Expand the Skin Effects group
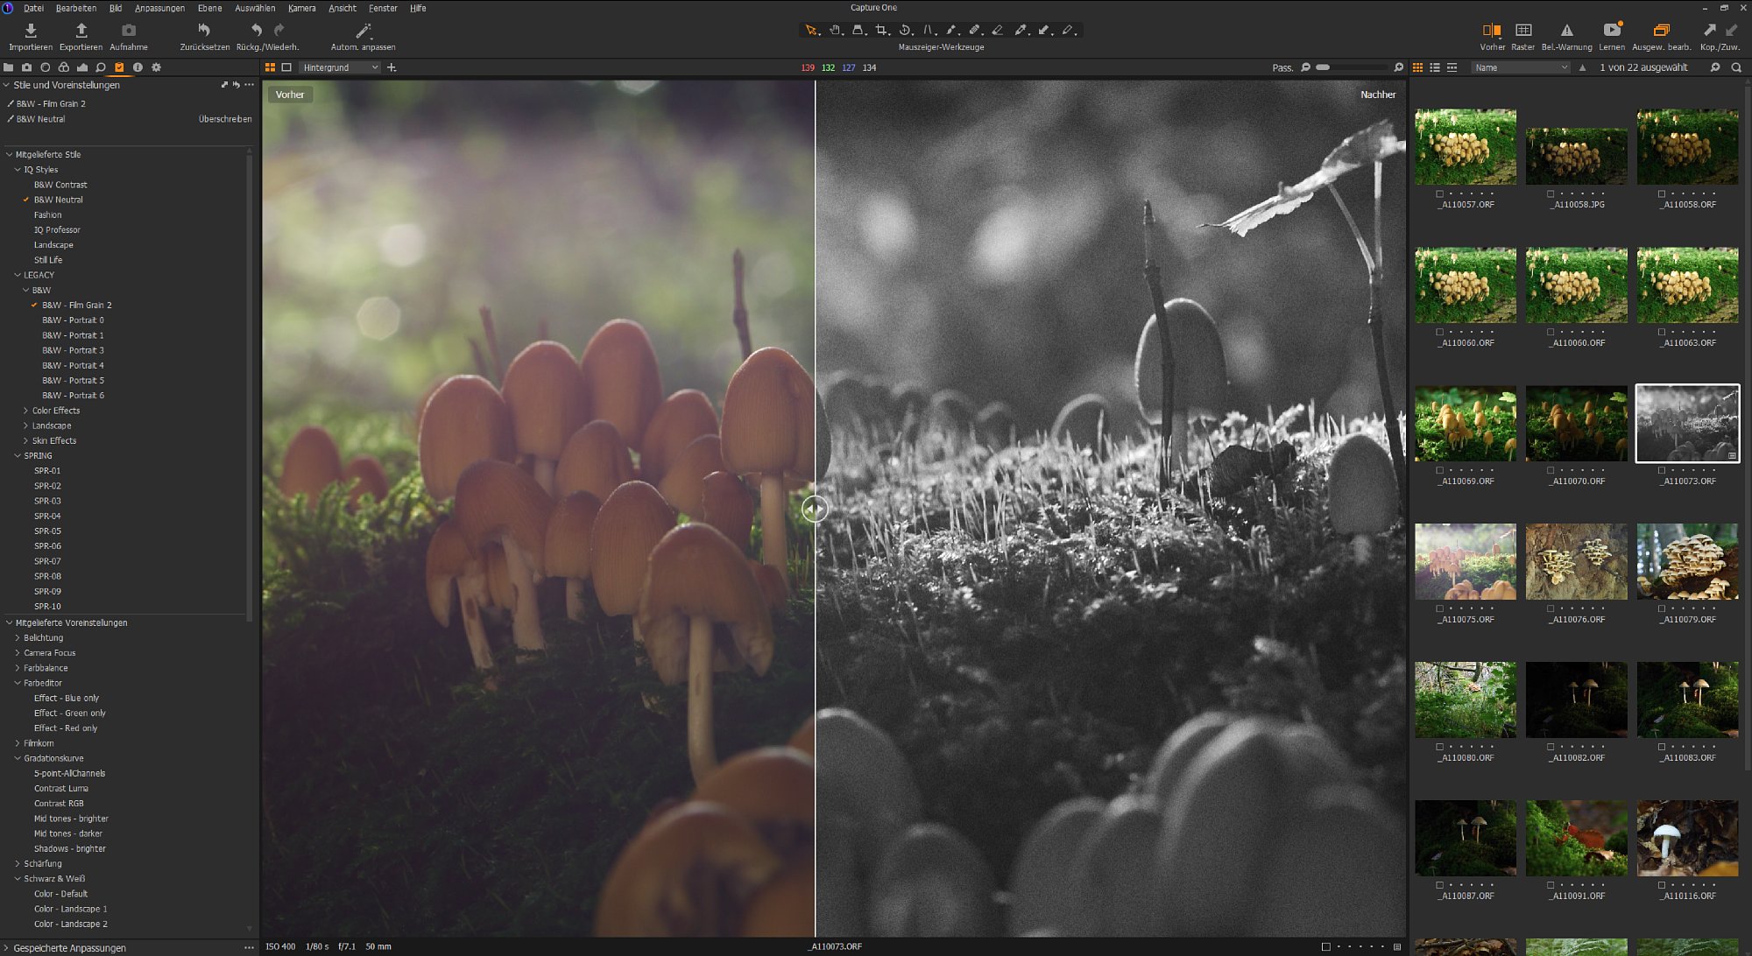The width and height of the screenshot is (1752, 956). pyautogui.click(x=26, y=440)
